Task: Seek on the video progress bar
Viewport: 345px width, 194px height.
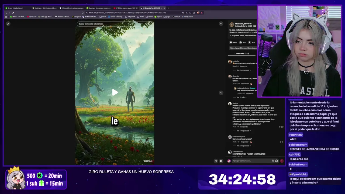Action: pos(109,161)
